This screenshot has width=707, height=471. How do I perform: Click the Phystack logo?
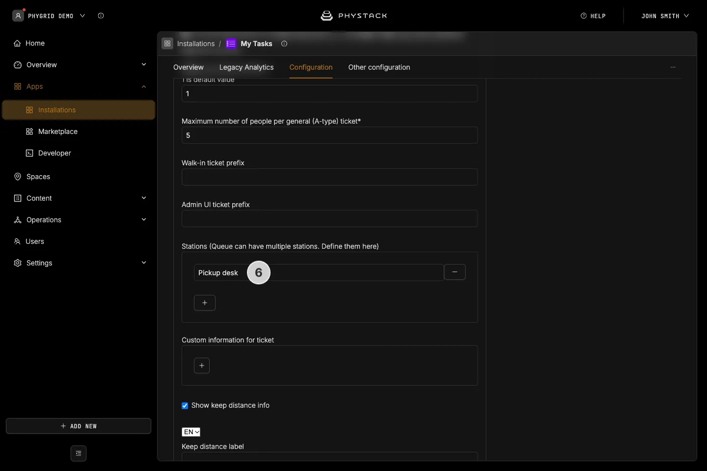[353, 16]
